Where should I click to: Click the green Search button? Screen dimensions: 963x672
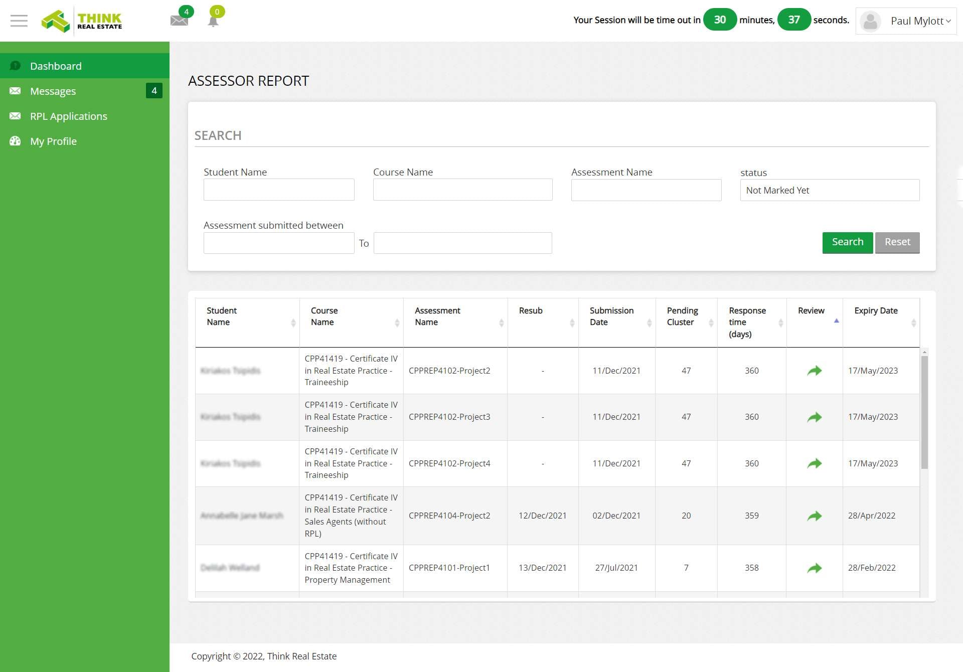[x=848, y=242]
